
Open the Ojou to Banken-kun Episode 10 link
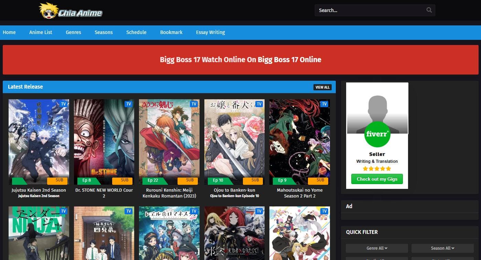pos(234,196)
